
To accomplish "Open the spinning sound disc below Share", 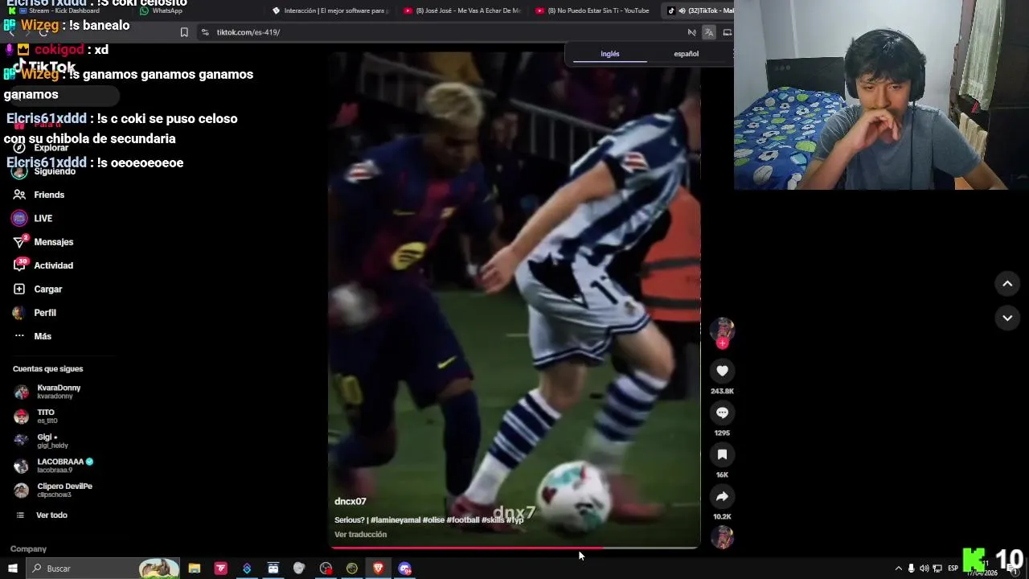I will tap(722, 536).
